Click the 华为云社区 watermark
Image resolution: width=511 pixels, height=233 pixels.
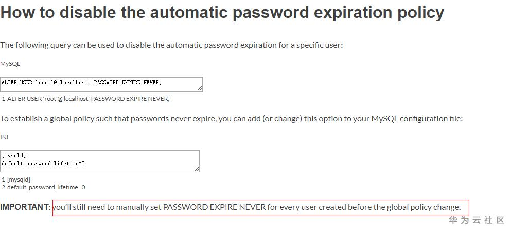pyautogui.click(x=477, y=220)
